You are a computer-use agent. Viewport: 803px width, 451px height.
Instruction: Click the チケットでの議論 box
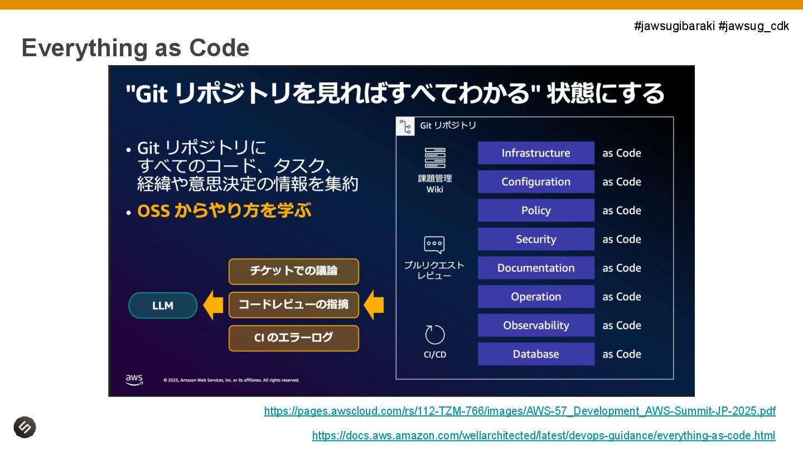pos(294,271)
